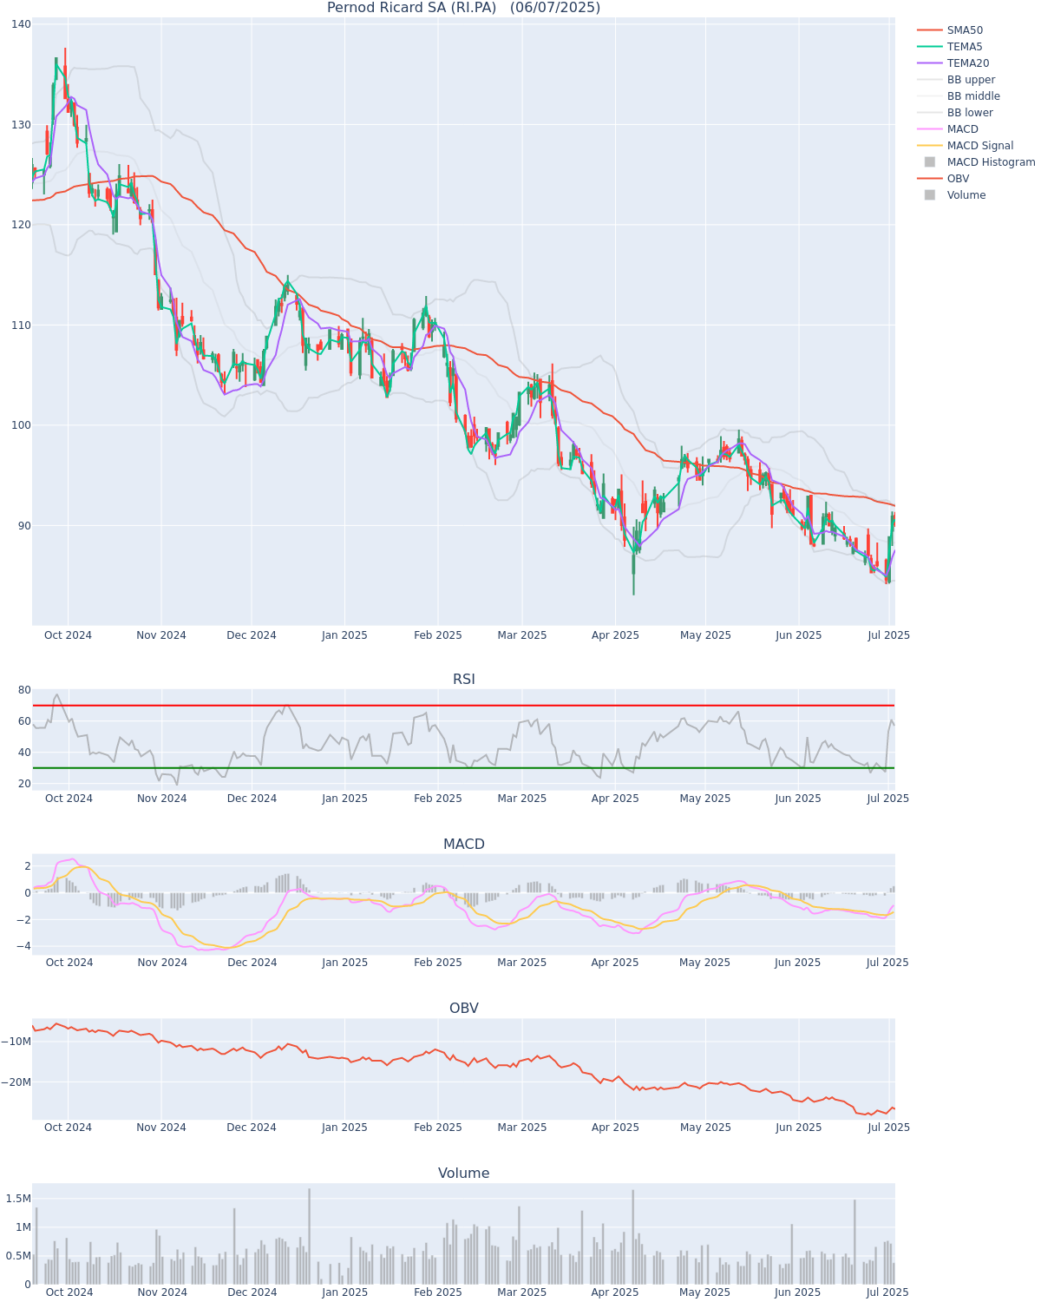Click the OBV subplot title
The width and height of the screenshot is (1041, 1302).
pos(463,1009)
